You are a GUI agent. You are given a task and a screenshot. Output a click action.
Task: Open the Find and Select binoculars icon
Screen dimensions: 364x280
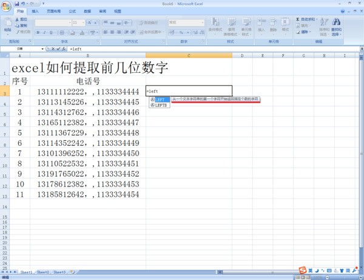pos(336,23)
